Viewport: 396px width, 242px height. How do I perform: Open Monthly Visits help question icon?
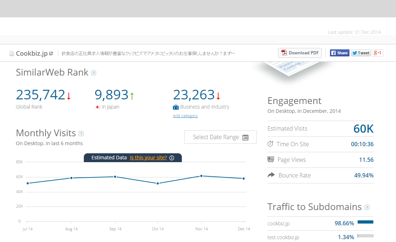81,133
